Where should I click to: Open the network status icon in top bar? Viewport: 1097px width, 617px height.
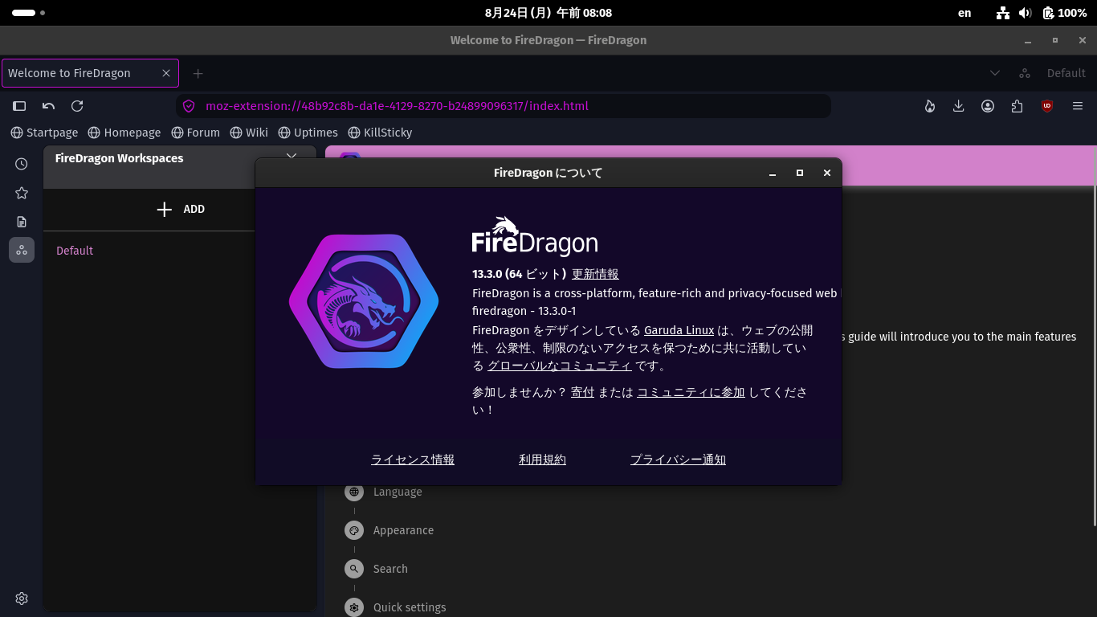click(1003, 13)
